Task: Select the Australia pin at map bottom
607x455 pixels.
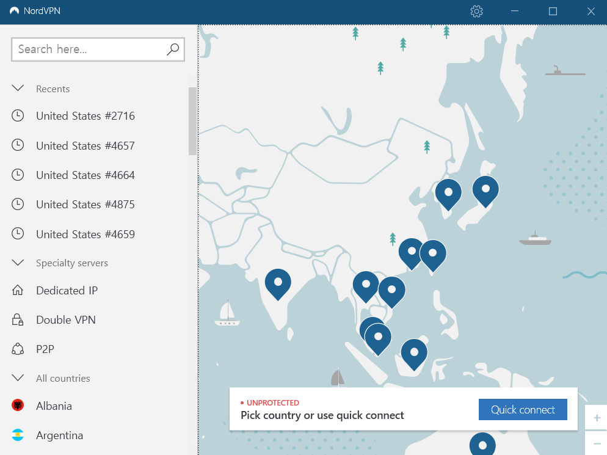Action: [x=482, y=445]
